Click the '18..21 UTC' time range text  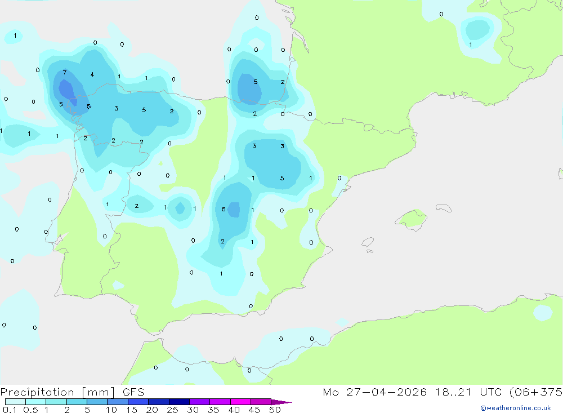[468, 392]
